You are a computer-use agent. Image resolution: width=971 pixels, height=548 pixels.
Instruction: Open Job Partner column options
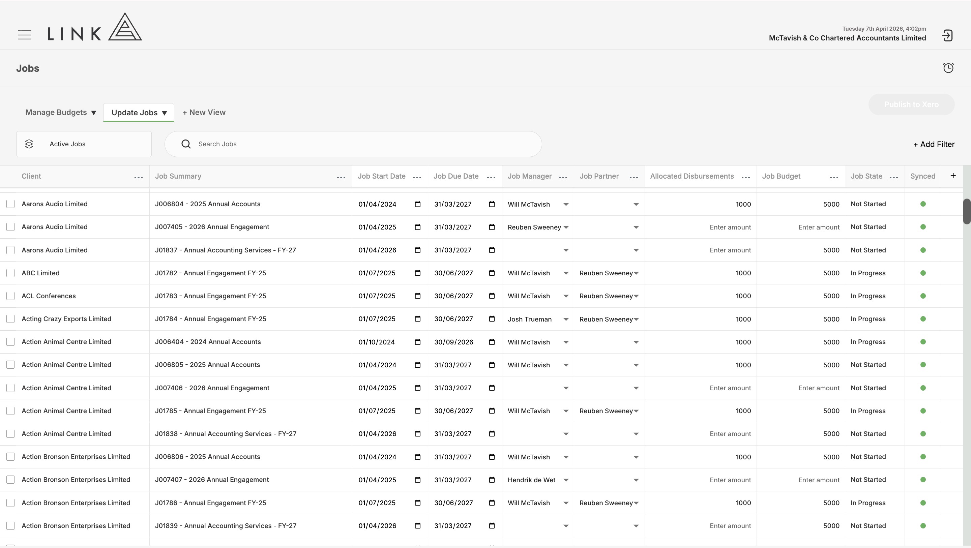coord(634,178)
